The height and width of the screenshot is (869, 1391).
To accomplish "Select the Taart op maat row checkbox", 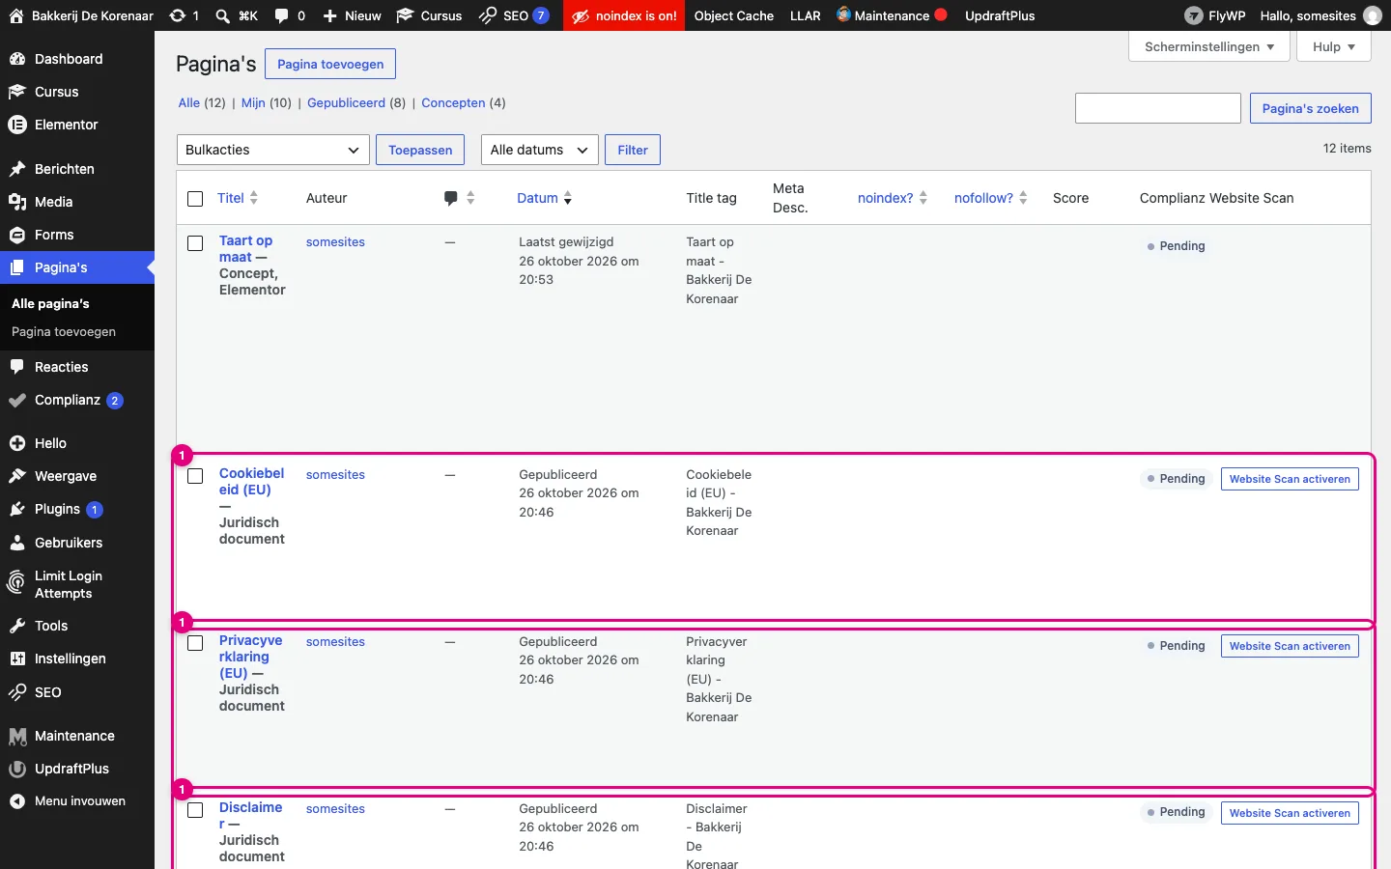I will 195,243.
